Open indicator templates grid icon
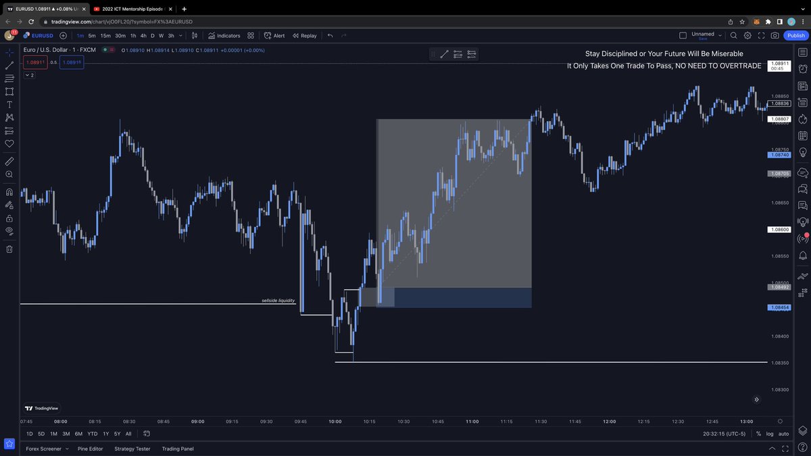This screenshot has height=456, width=811. [x=251, y=36]
